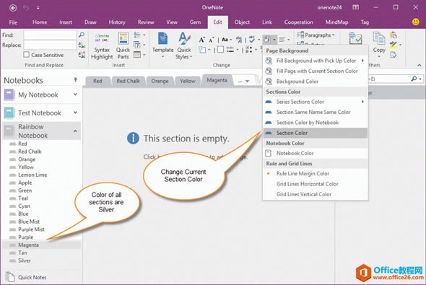Open the My Notebook notebook icon
426x285 pixels.
9,95
